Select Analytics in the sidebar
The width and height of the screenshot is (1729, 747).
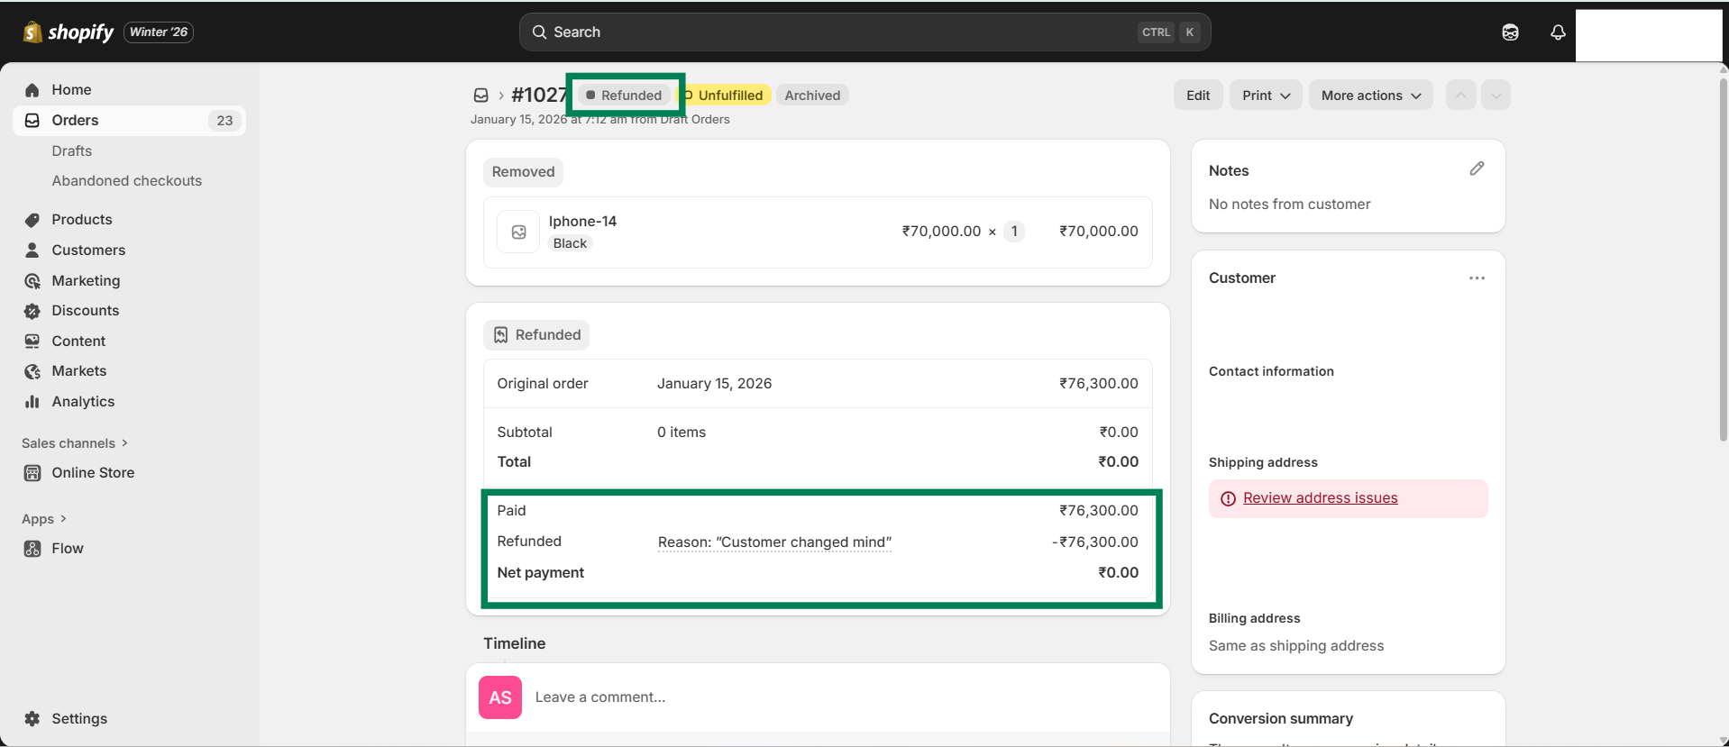pos(83,402)
